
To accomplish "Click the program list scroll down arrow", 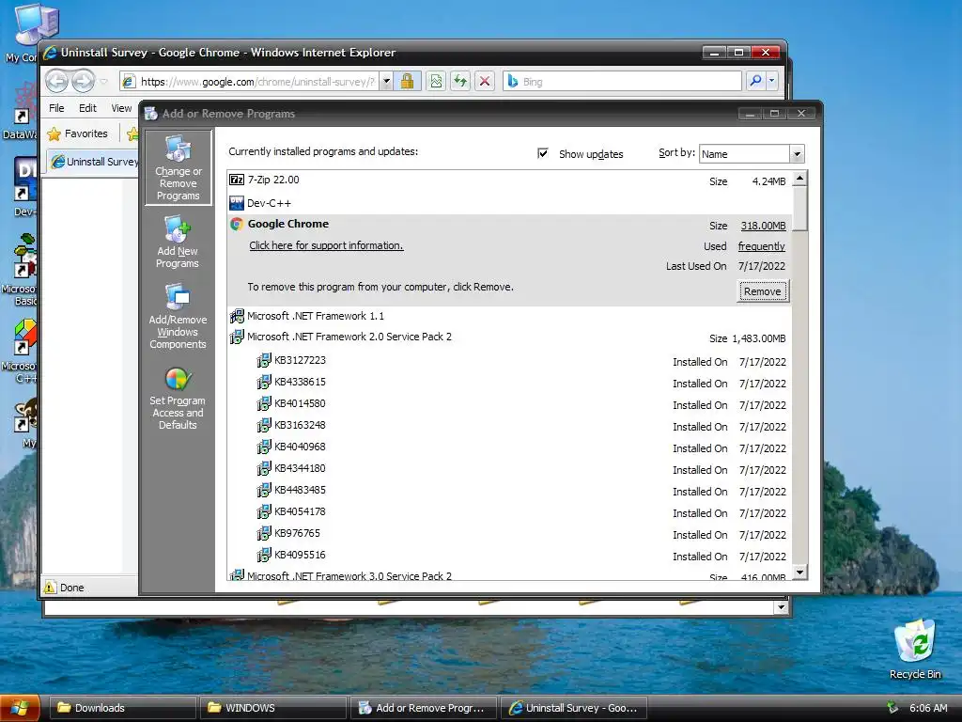I will tap(799, 573).
